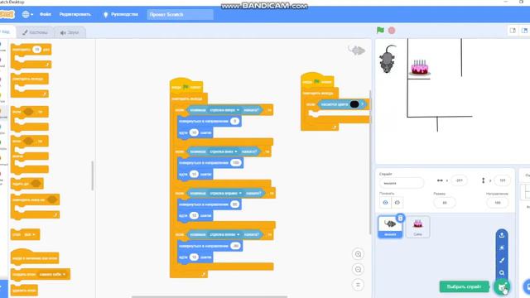
Task: Click the sprite name field
Action: click(401, 183)
